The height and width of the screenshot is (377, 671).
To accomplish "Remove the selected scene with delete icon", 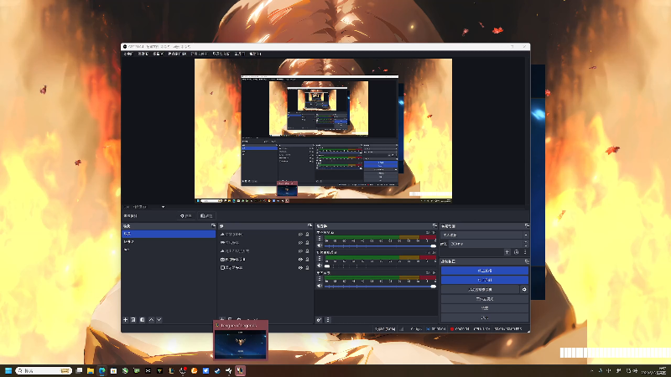I will [x=133, y=320].
